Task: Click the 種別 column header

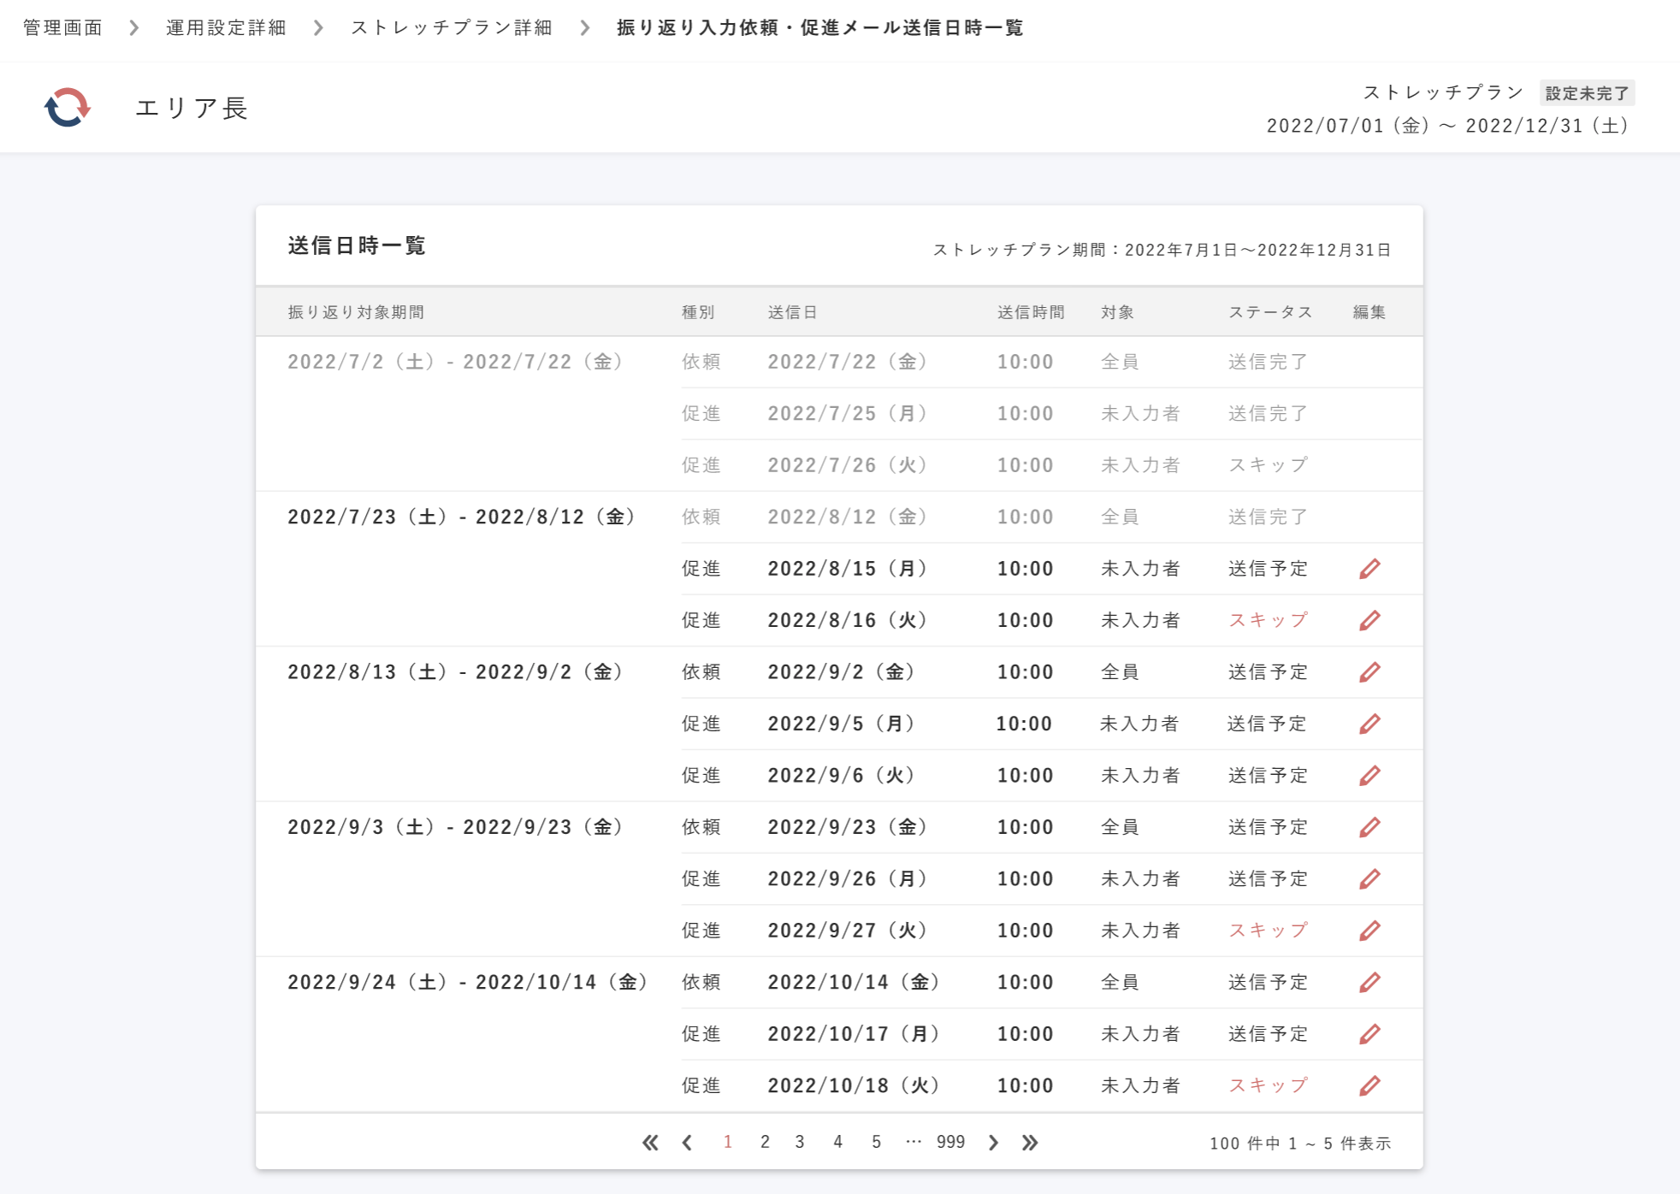Action: coord(698,312)
